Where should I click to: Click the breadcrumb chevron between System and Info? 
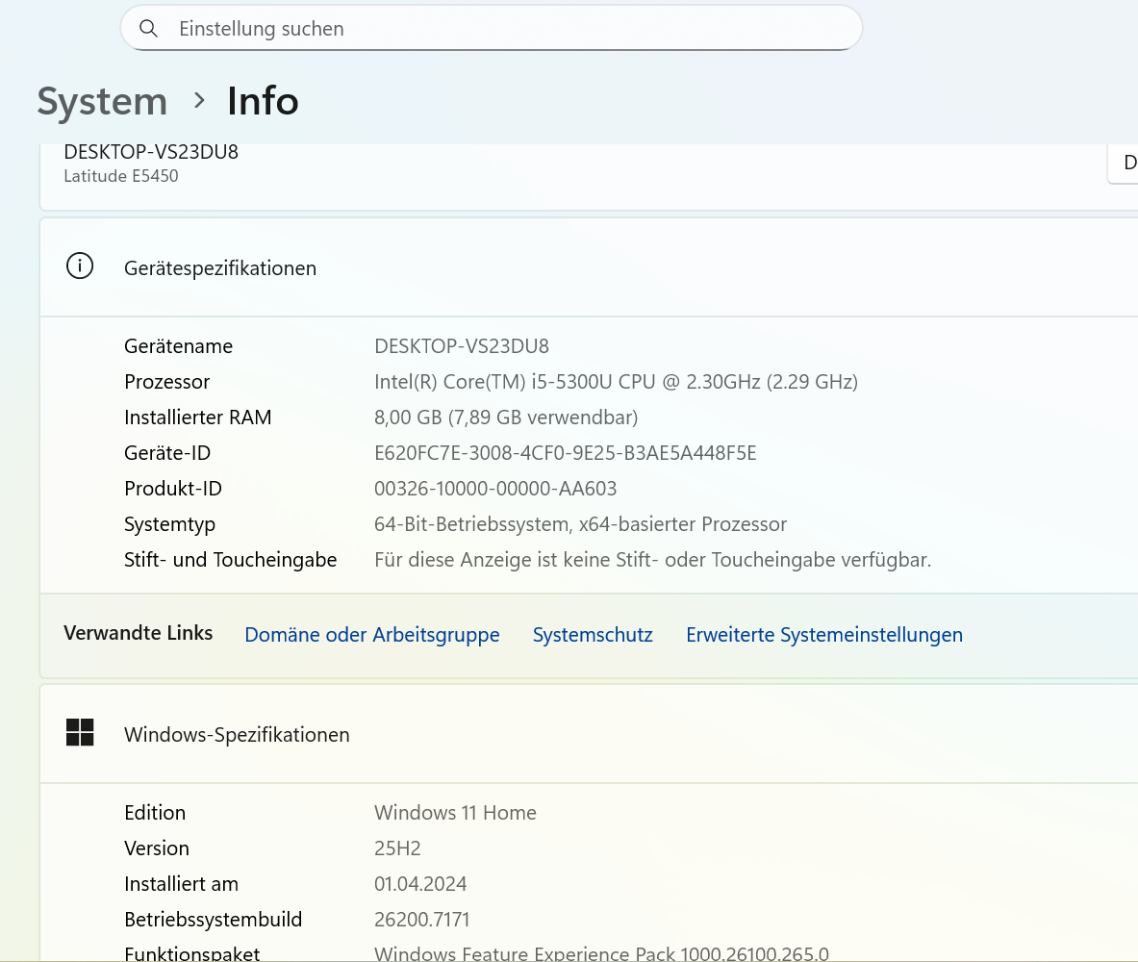[199, 101]
